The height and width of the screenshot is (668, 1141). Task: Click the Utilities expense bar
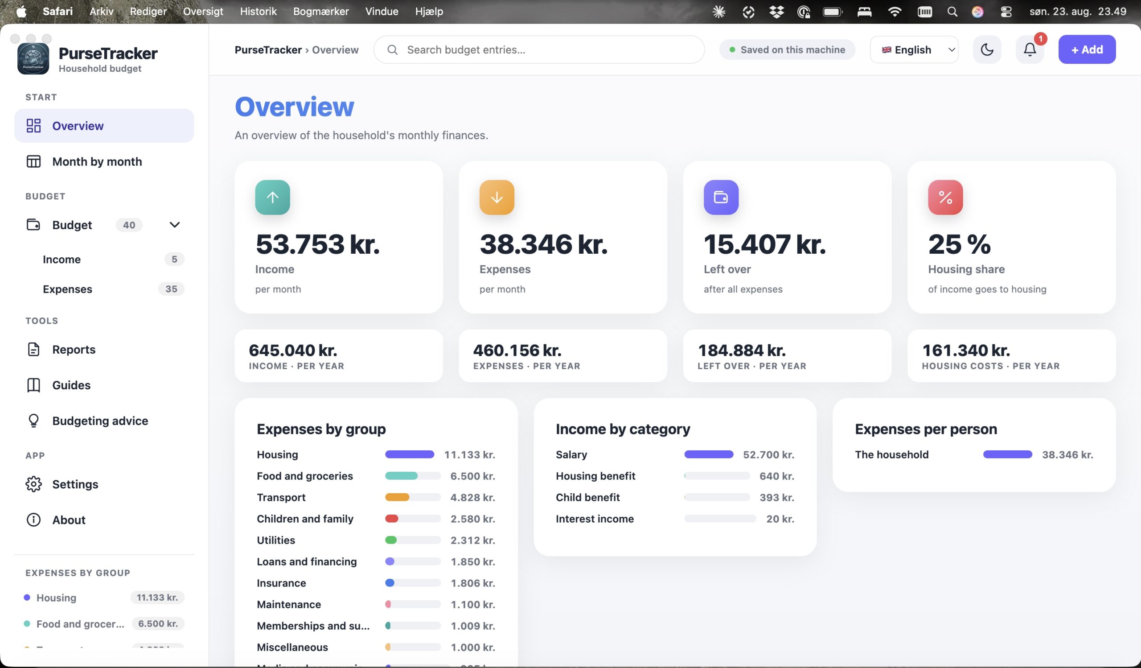pos(412,540)
